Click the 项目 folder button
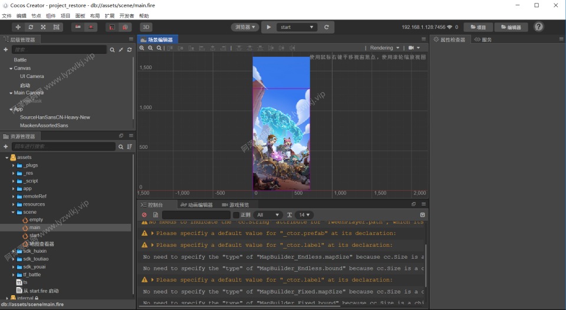Screen dimensions: 566x310 pyautogui.click(x=478, y=27)
